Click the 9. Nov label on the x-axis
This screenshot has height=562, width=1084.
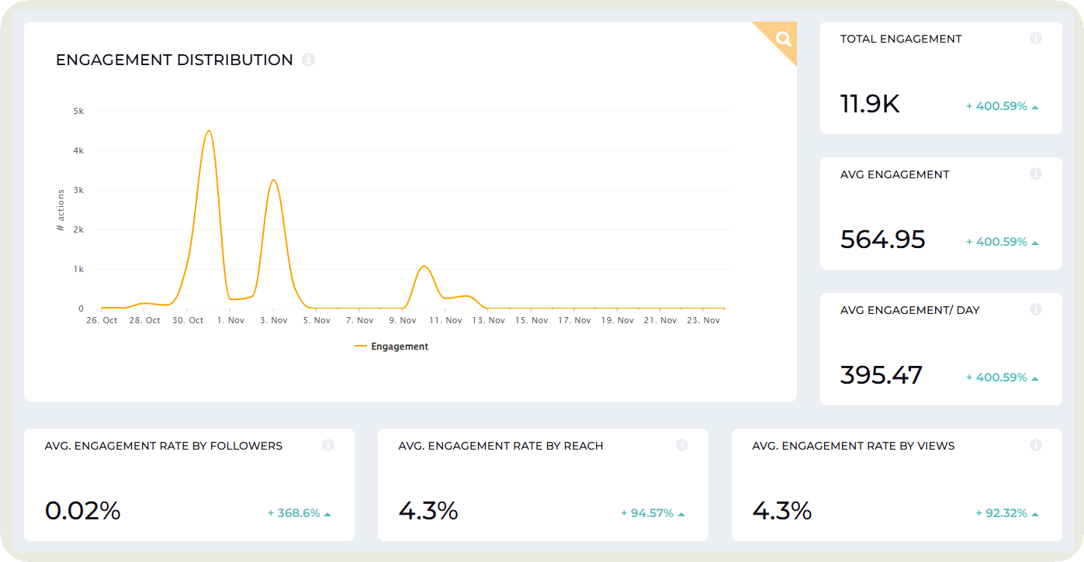401,319
